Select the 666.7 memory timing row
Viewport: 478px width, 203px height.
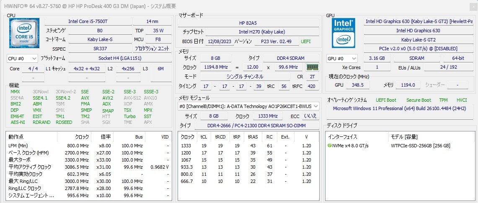pyautogui.click(x=248, y=181)
